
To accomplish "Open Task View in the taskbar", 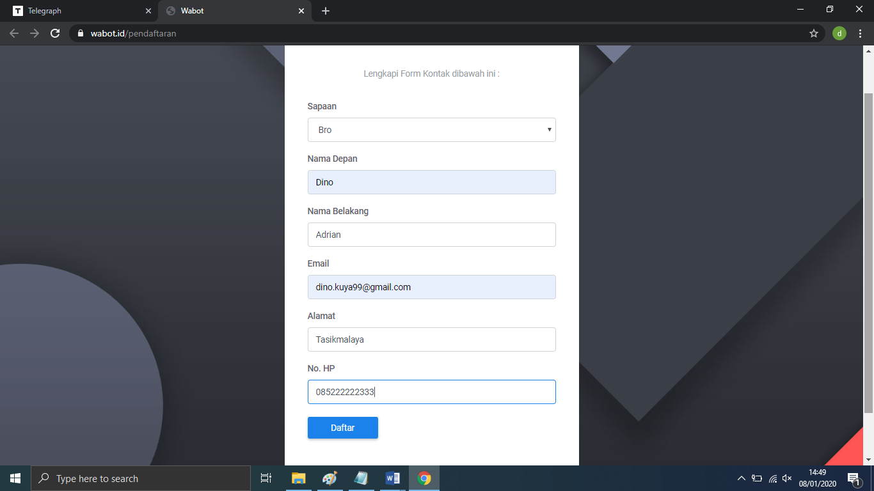I will coord(266,478).
